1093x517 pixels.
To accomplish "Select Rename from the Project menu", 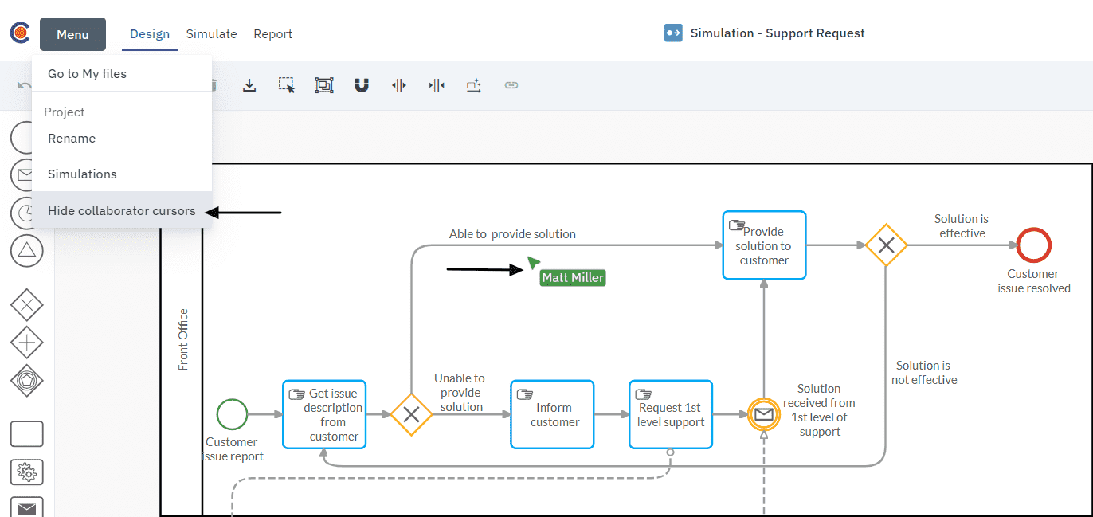I will coord(72,139).
